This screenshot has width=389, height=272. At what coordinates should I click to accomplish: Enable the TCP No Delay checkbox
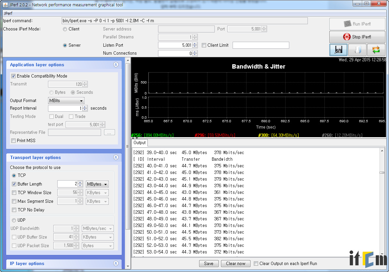pos(14,210)
